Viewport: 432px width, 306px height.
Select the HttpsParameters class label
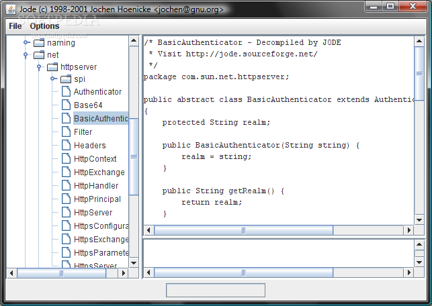point(101,252)
